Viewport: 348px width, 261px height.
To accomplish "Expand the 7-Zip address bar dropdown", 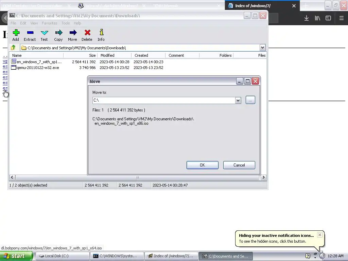I will click(x=262, y=48).
